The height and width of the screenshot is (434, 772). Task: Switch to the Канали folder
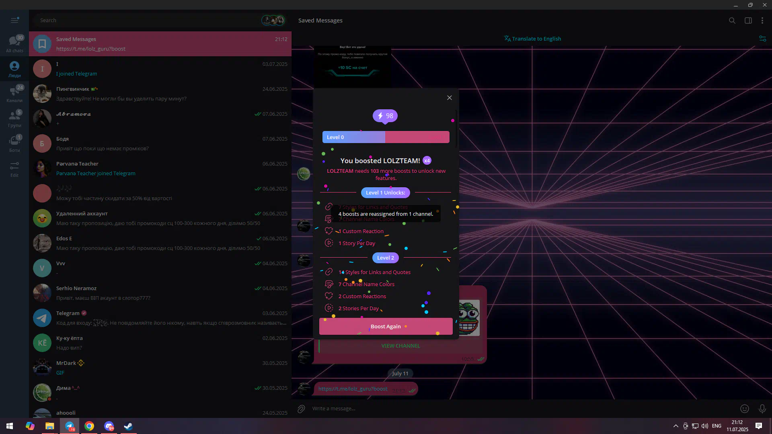point(14,94)
